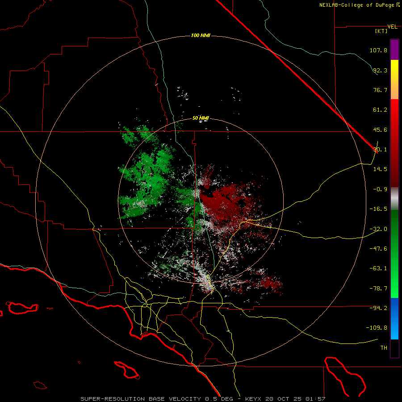Click the -0.9 velocity scale value

coord(380,189)
